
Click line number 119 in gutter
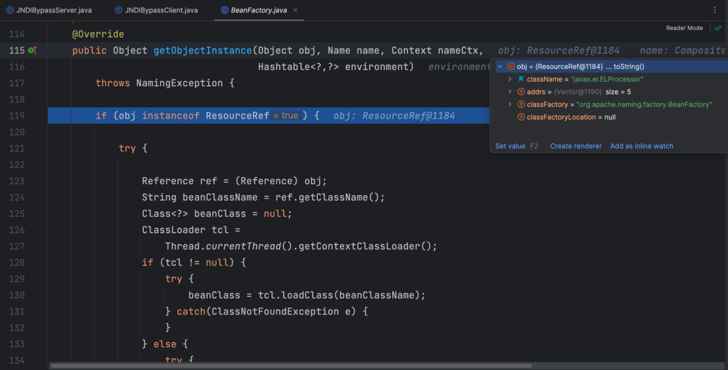pyautogui.click(x=17, y=116)
